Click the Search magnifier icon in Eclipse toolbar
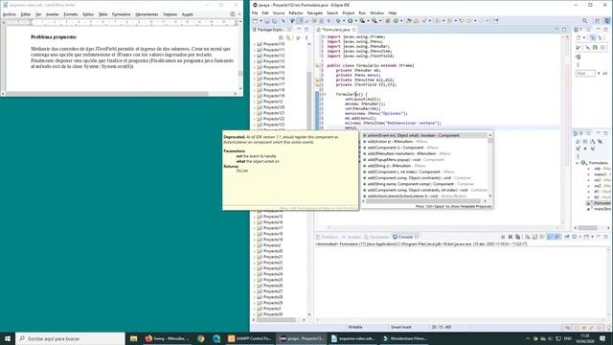613x345 pixels. (584, 21)
